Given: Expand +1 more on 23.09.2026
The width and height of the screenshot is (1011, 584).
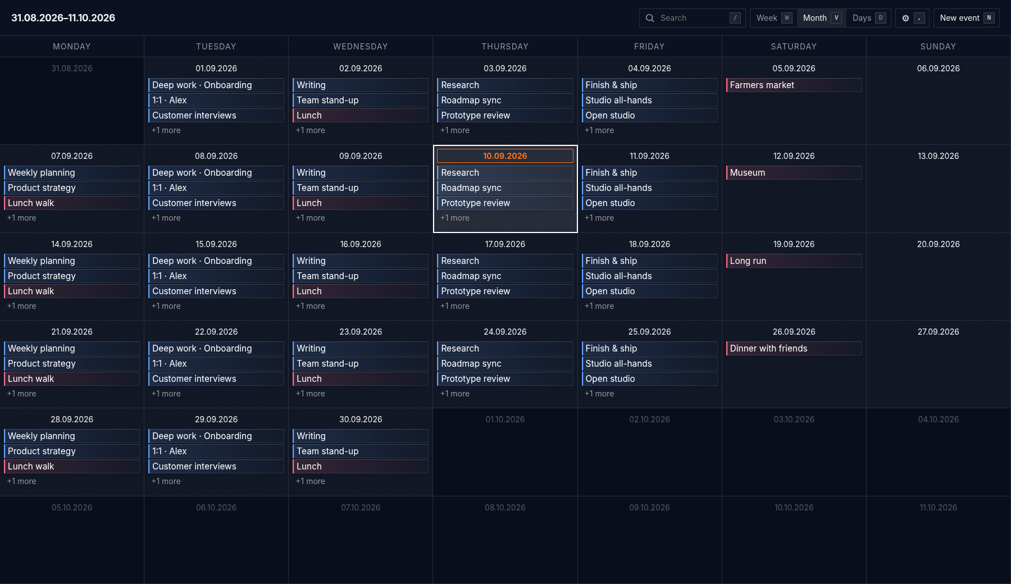Looking at the screenshot, I should tap(311, 394).
